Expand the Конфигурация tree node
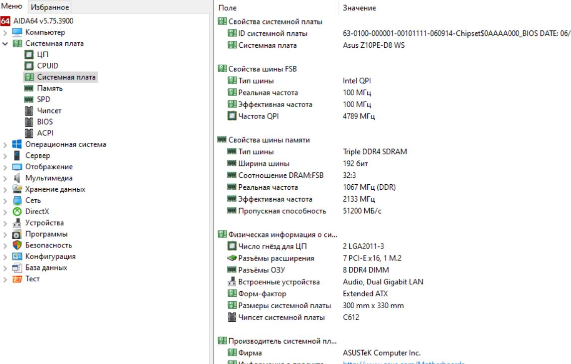This screenshot has height=364, width=571. (x=5, y=257)
